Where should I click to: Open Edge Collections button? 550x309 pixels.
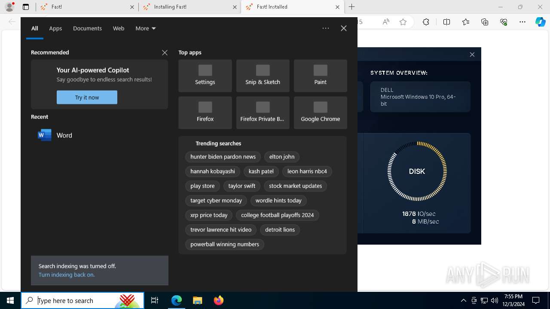pos(485,22)
